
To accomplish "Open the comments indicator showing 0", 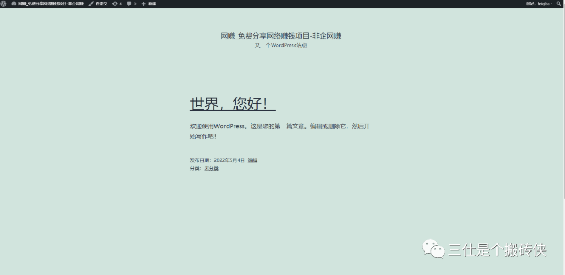I will click(131, 4).
